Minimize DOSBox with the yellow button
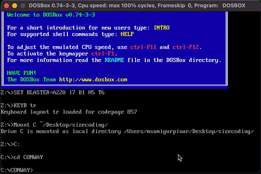This screenshot has width=261, height=174. (x=15, y=6)
